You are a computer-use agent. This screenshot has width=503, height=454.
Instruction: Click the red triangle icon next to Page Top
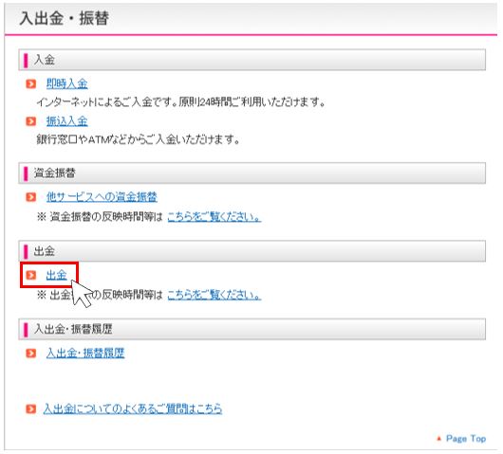[438, 438]
